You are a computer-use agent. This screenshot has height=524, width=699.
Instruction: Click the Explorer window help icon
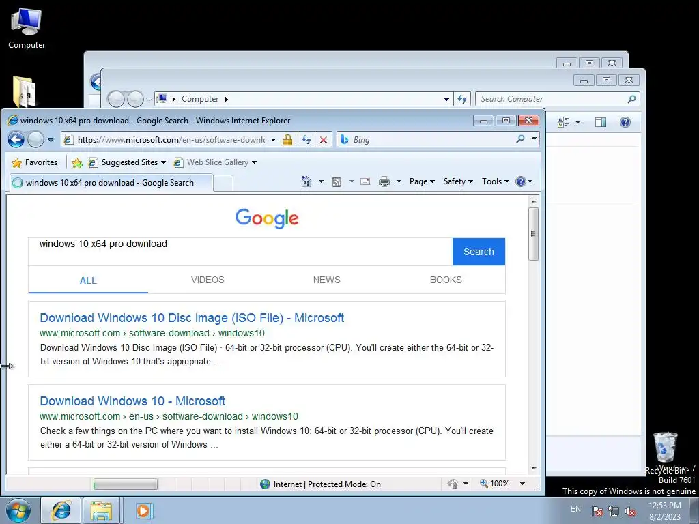625,122
